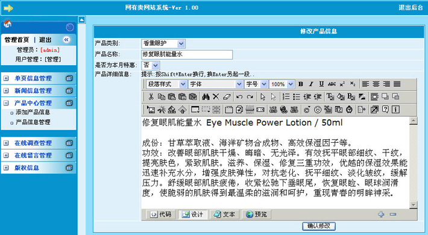Collapse the 产品中心管理 menu section
The width and height of the screenshot is (428, 235).
tap(6, 103)
